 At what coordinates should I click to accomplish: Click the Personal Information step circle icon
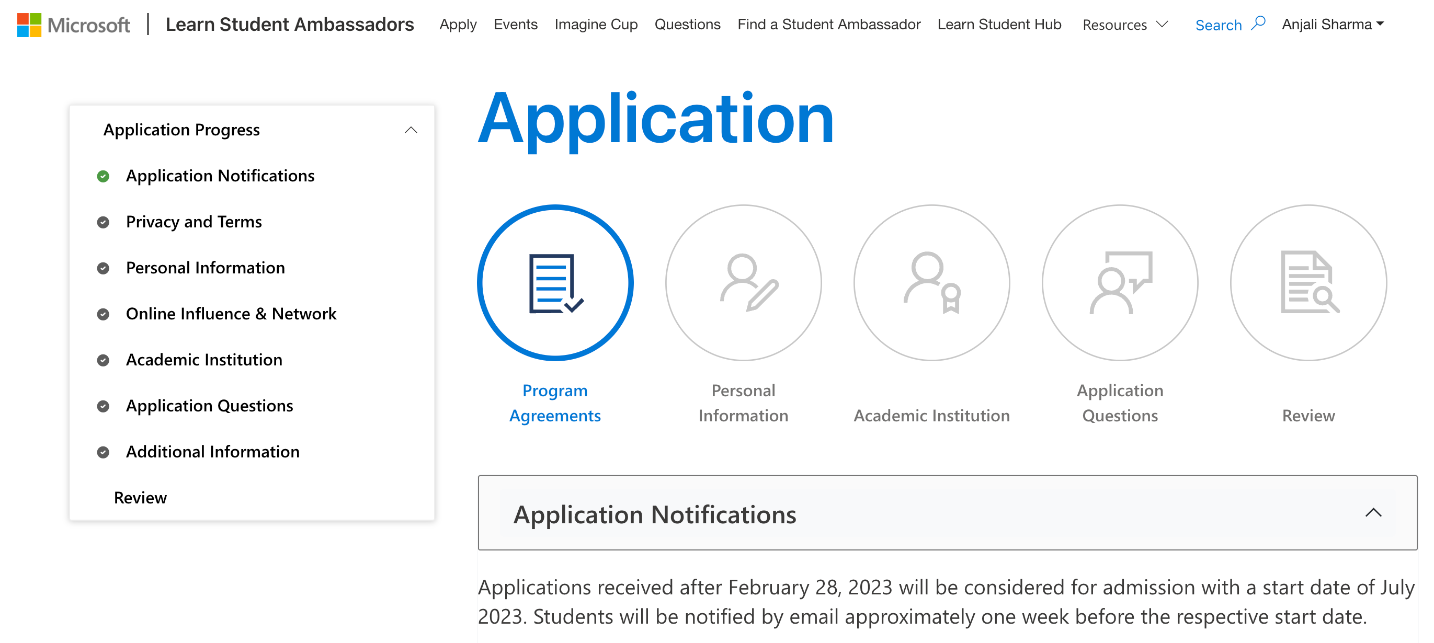click(x=743, y=283)
